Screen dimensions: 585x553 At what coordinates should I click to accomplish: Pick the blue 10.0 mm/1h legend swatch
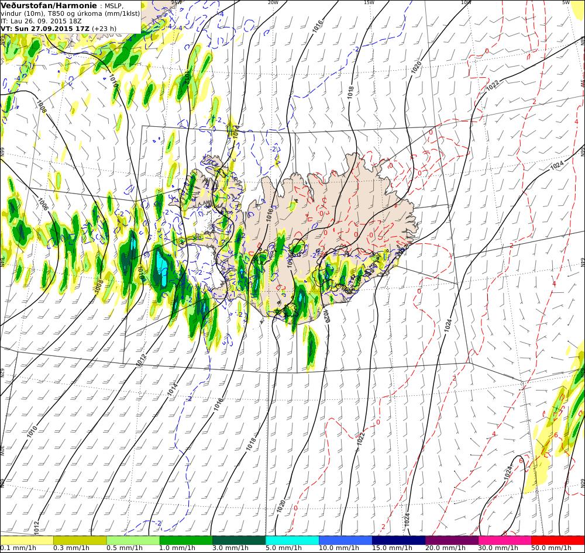pos(346,540)
